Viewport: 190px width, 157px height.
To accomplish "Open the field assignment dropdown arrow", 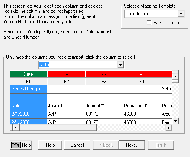I will point(120,65).
